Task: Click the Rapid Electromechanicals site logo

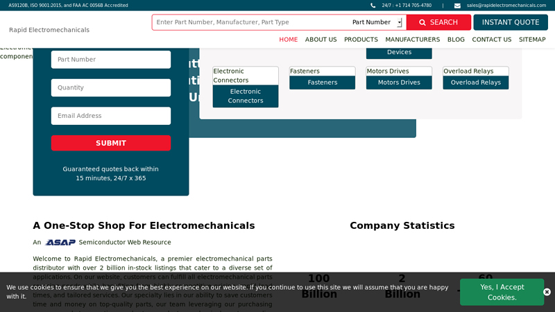Action: [x=49, y=30]
